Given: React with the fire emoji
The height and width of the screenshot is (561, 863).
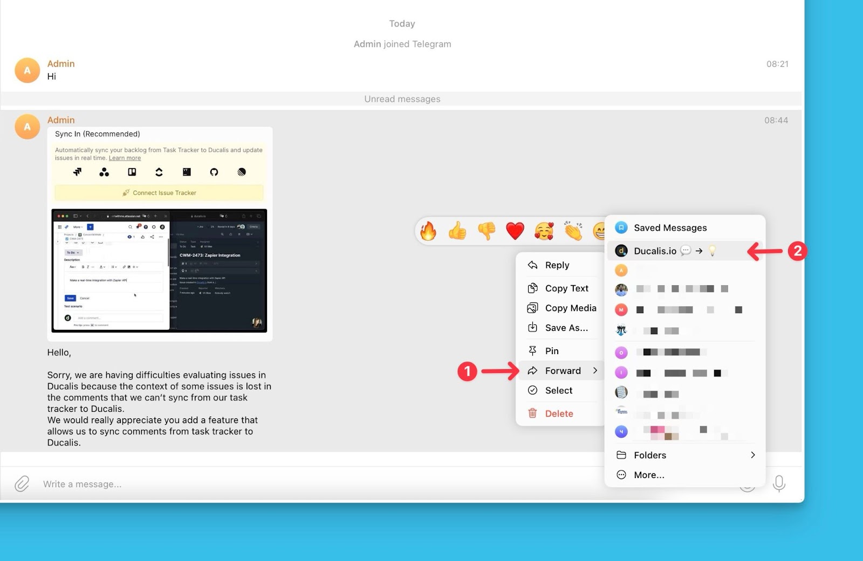Looking at the screenshot, I should pyautogui.click(x=428, y=231).
